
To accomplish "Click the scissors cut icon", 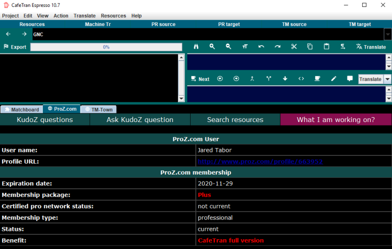I will pos(294,47).
